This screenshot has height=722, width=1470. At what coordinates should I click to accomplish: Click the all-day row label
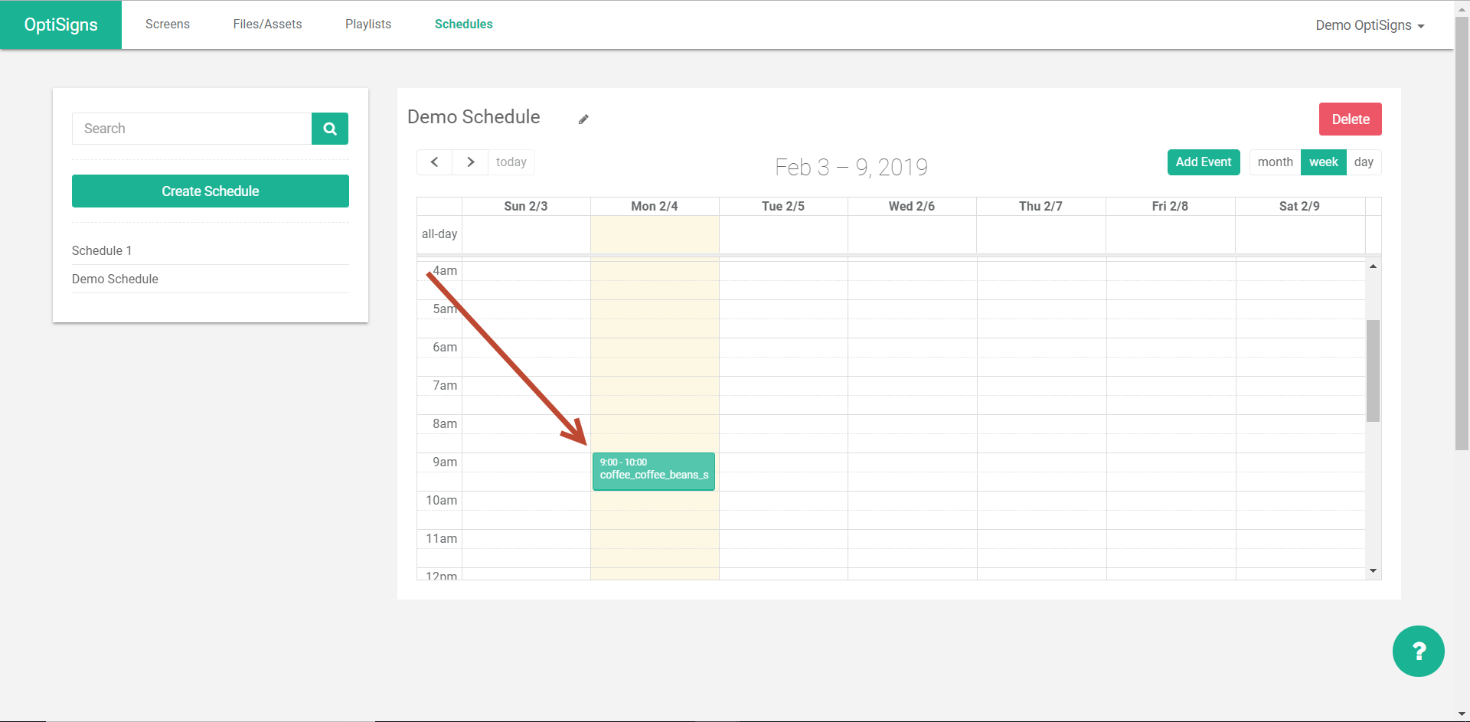439,234
